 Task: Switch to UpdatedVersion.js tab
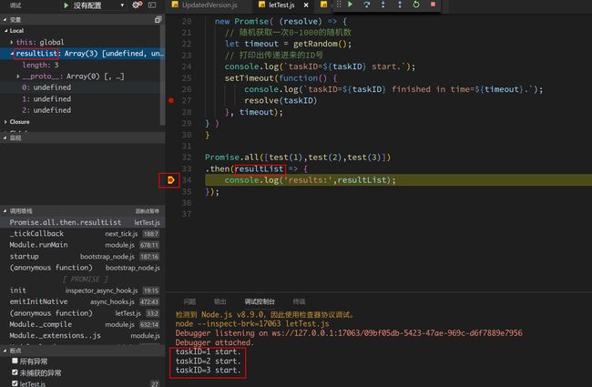[x=209, y=5]
